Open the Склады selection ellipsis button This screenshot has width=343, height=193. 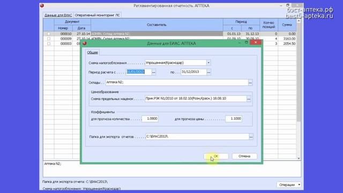tap(250, 83)
